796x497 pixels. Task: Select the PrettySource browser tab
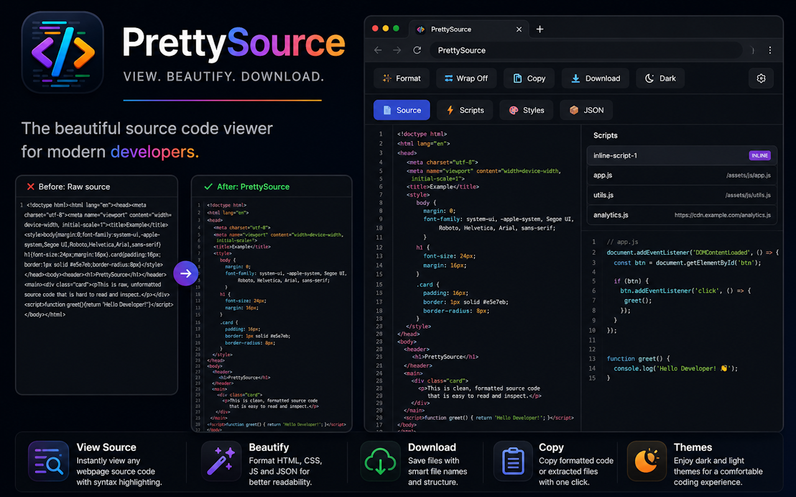pyautogui.click(x=470, y=29)
